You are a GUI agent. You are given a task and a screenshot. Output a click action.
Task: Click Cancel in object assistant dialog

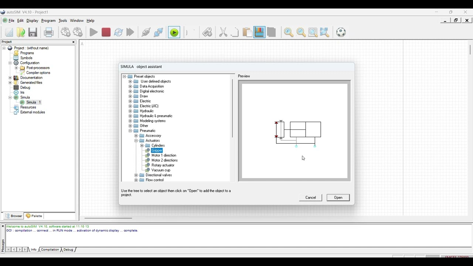click(311, 198)
